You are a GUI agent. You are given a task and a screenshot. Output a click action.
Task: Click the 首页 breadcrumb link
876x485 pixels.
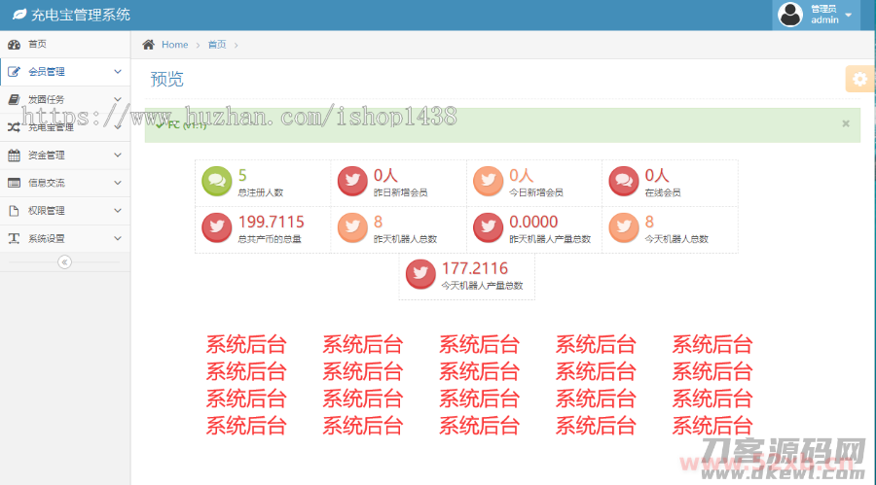tap(216, 45)
